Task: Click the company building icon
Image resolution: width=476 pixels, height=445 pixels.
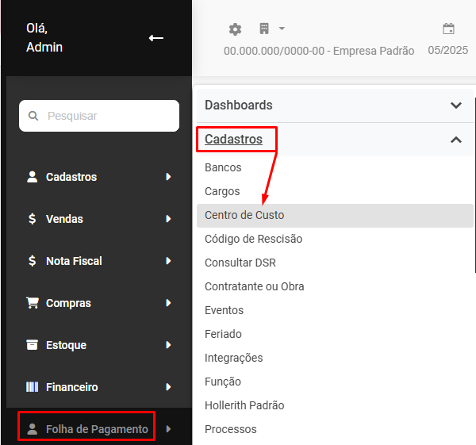Action: click(x=264, y=29)
